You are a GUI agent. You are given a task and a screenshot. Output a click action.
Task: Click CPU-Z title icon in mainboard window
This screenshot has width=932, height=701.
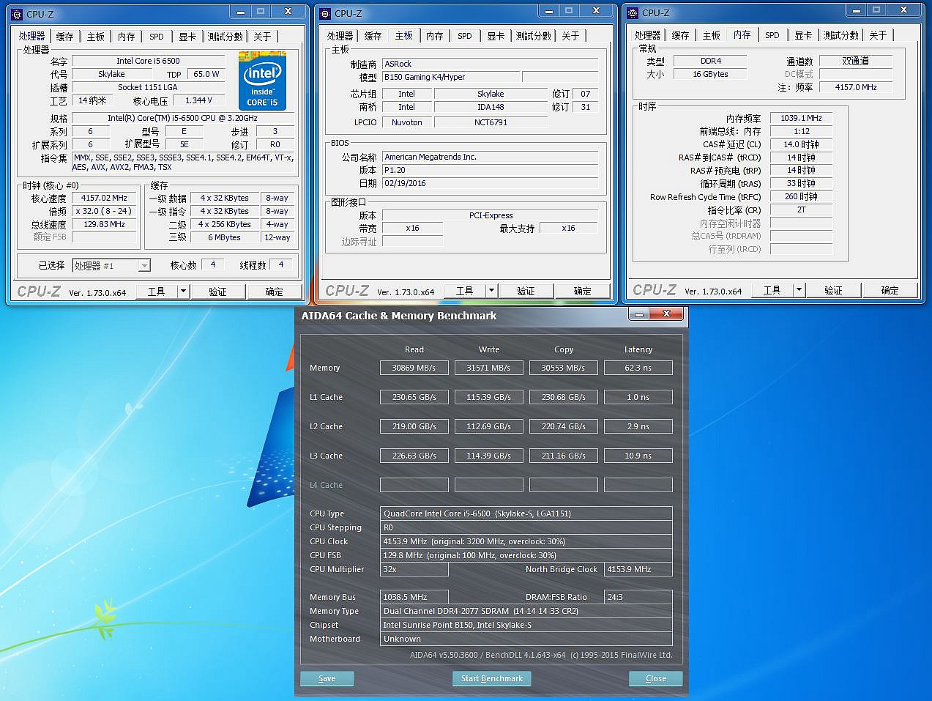(x=325, y=13)
